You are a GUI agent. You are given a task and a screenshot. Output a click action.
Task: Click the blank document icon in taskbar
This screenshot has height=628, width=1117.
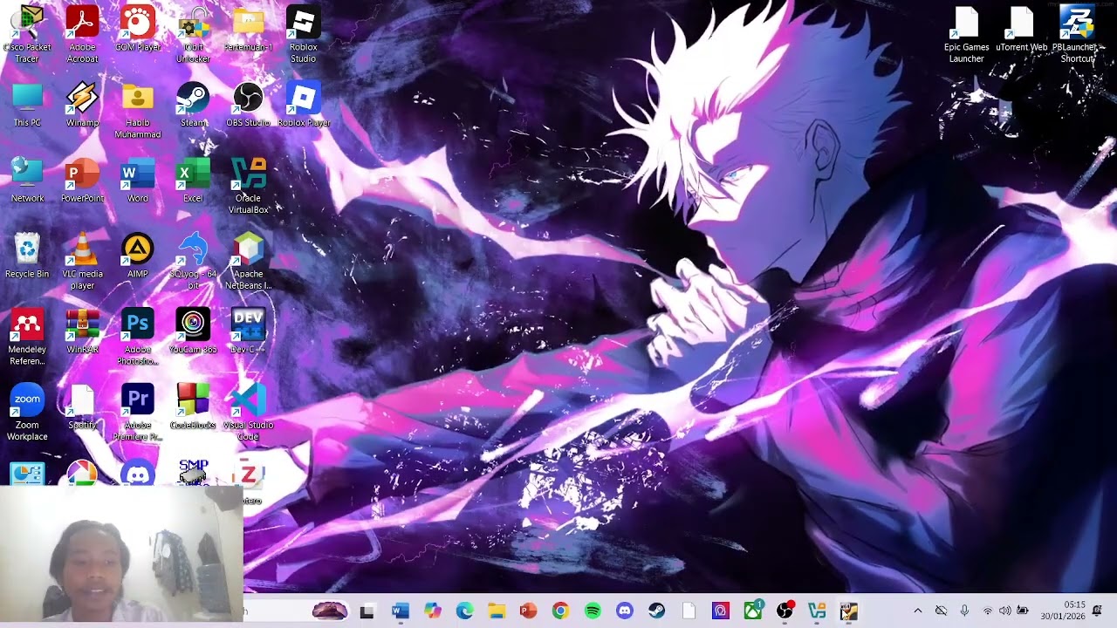[689, 611]
